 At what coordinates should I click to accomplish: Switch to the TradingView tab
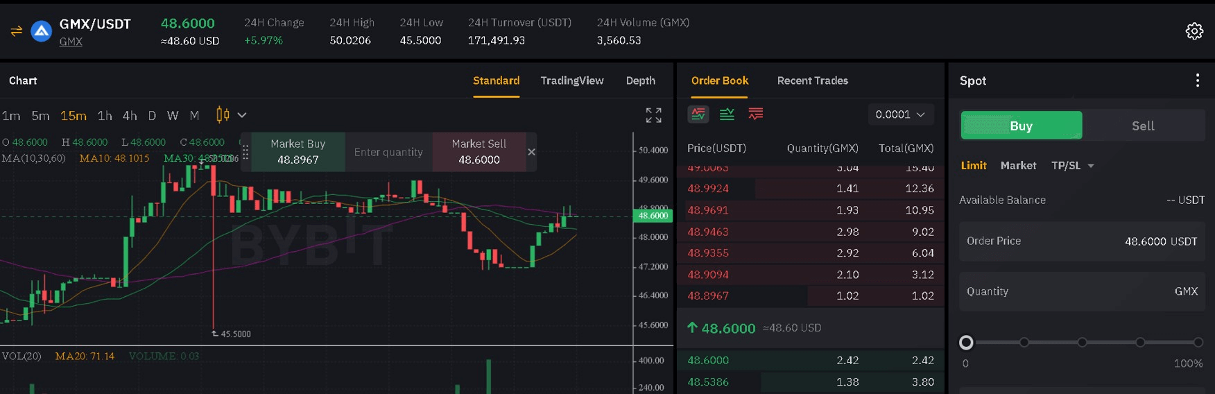point(572,80)
